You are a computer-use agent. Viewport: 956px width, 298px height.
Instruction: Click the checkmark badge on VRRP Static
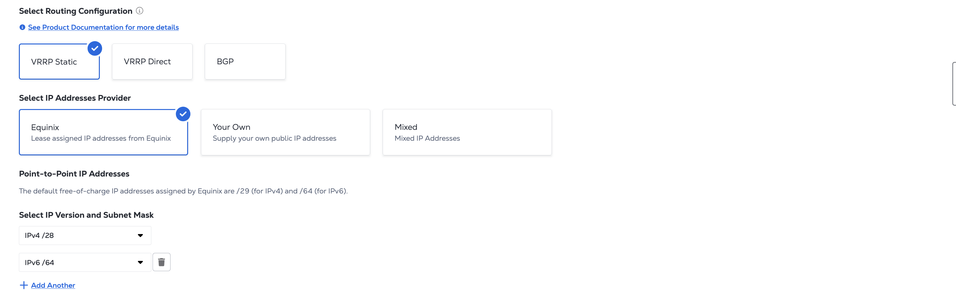point(95,49)
